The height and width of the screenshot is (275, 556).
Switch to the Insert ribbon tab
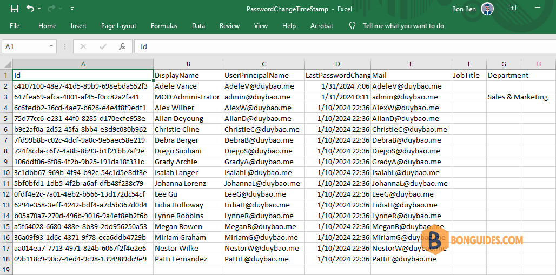[78, 26]
